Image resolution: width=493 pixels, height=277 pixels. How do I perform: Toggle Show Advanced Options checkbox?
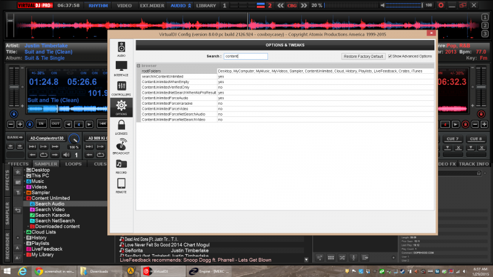[x=390, y=56]
